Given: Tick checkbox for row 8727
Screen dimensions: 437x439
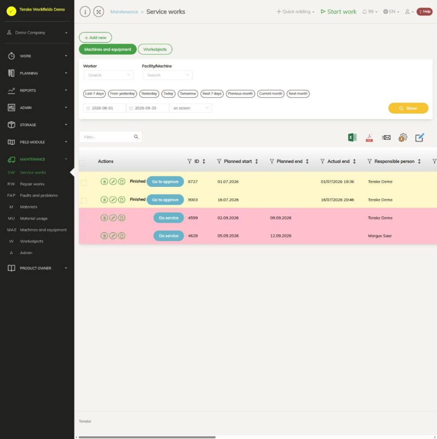Looking at the screenshot, I should [84, 183].
